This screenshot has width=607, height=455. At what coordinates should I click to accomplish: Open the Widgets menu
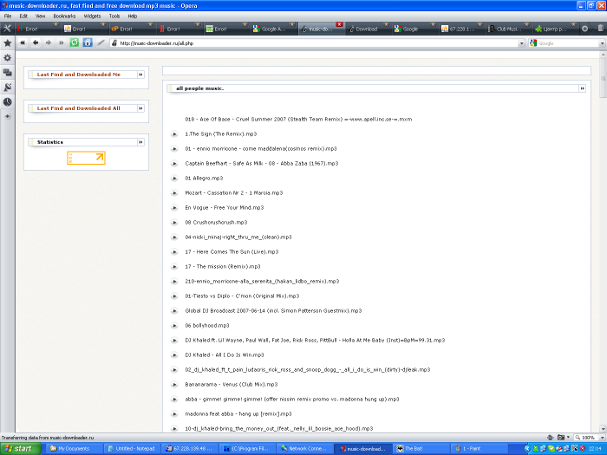pyautogui.click(x=92, y=16)
